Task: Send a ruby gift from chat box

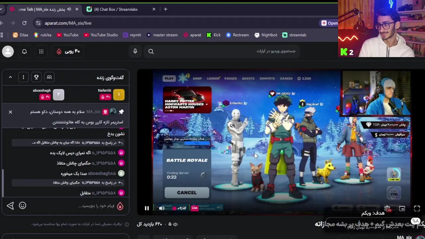Action: coord(120,206)
